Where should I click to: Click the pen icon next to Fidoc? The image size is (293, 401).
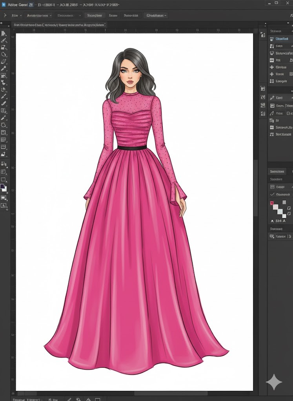[272, 113]
